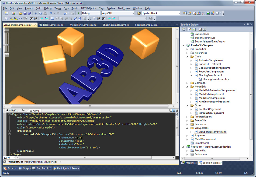Collapse the DockPanel element outline in XAML
This screenshot has width=256, height=177.
click(x=9, y=131)
